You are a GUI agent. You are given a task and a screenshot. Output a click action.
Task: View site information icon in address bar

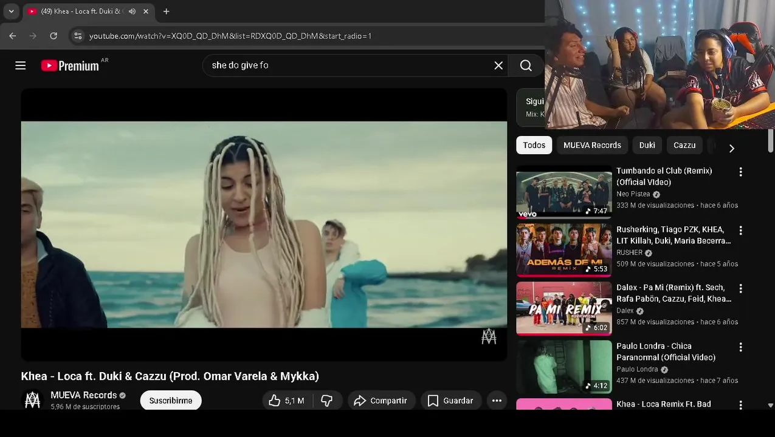(78, 36)
